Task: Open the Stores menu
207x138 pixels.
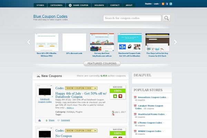Action: [40, 5]
